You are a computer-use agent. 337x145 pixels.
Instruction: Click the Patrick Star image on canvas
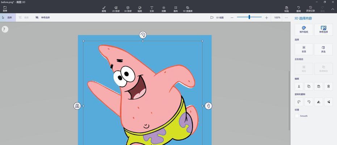[144, 95]
